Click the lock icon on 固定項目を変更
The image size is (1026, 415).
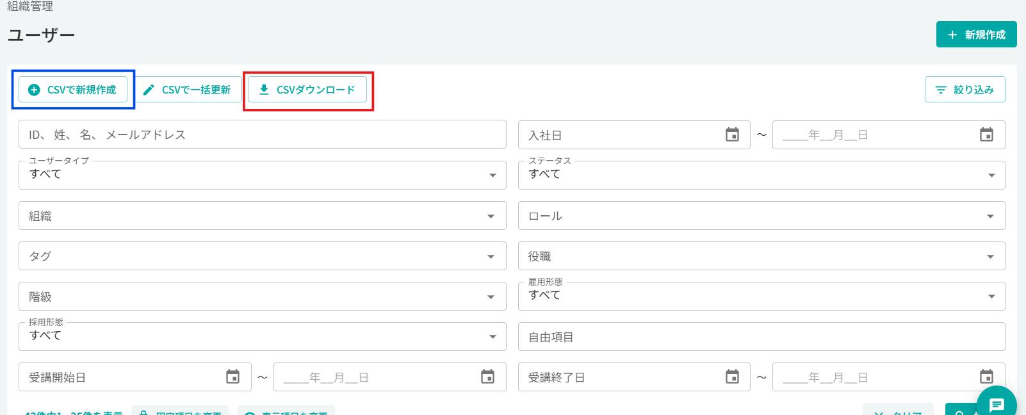[143, 412]
